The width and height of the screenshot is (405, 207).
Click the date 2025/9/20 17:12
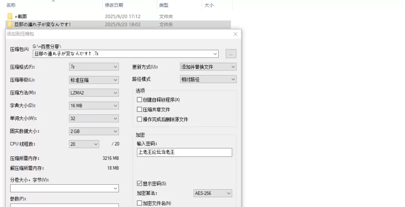pyautogui.click(x=123, y=17)
